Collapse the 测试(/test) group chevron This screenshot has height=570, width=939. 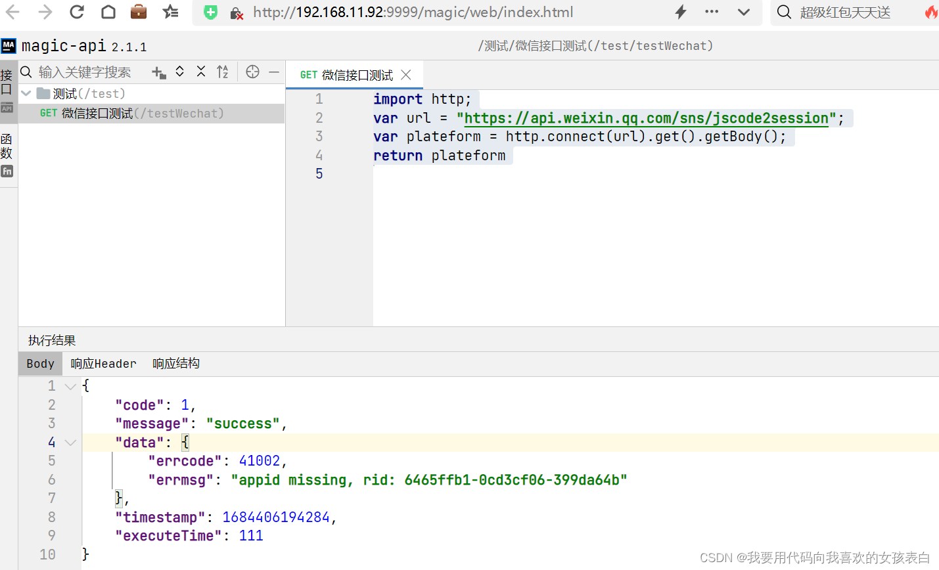[x=26, y=93]
